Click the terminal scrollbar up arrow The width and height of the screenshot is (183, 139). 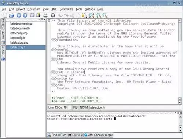[x=180, y=116]
